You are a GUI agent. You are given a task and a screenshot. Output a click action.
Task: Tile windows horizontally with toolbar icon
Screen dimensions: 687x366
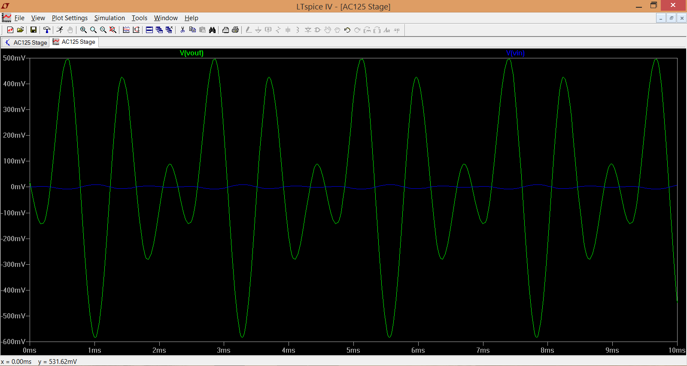click(x=149, y=30)
